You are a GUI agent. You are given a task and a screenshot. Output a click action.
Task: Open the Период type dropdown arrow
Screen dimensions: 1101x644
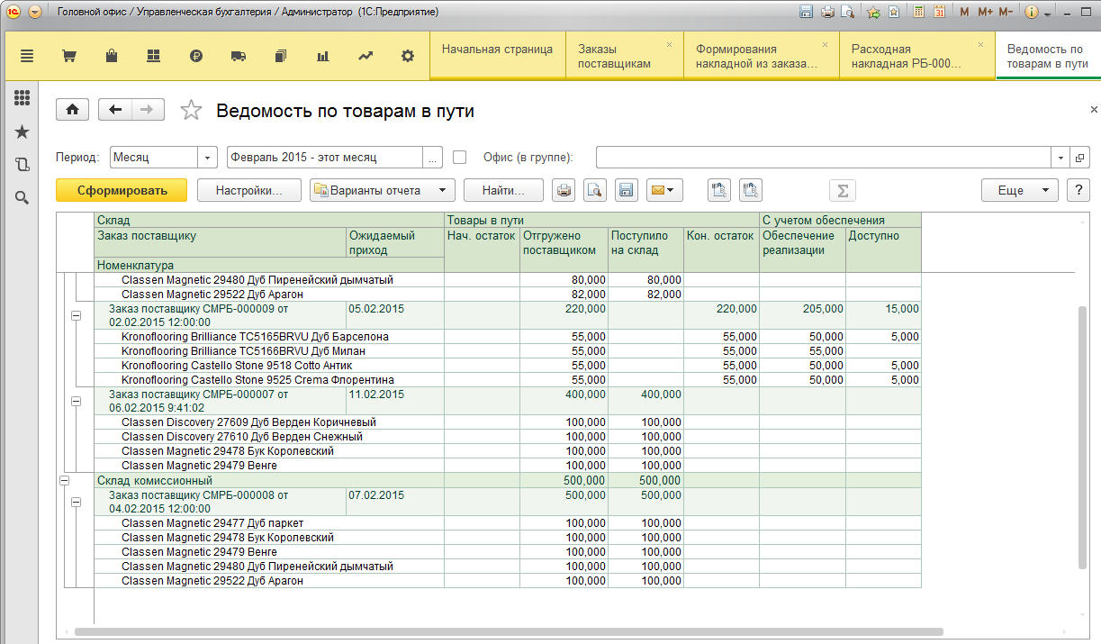(x=208, y=157)
